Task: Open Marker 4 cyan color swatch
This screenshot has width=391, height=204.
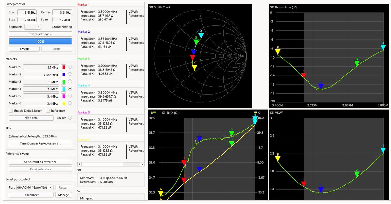Action: tap(64, 89)
